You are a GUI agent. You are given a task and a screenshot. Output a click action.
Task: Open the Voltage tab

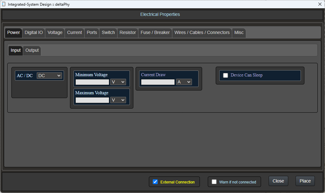click(54, 32)
